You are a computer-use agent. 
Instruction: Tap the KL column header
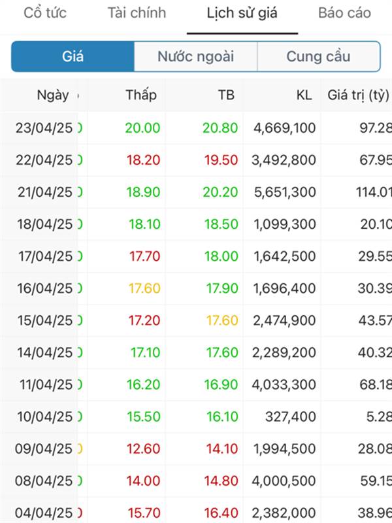pos(304,95)
